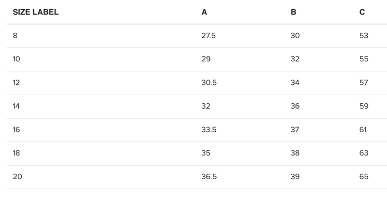Click column header B
Image resolution: width=387 pixels, height=197 pixels.
293,12
